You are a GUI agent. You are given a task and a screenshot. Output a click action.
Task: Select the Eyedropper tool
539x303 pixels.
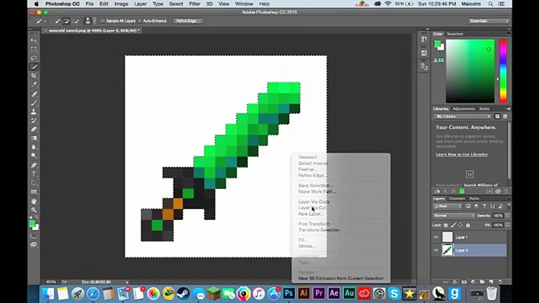tap(34, 85)
